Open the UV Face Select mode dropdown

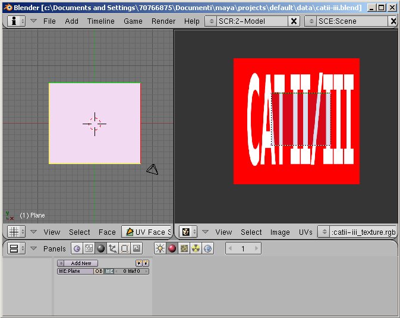(x=146, y=232)
